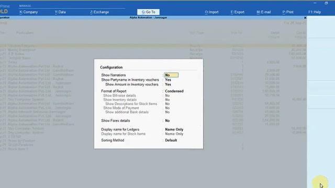Open the E: Export menu
The image size is (335, 188).
[x=237, y=12]
